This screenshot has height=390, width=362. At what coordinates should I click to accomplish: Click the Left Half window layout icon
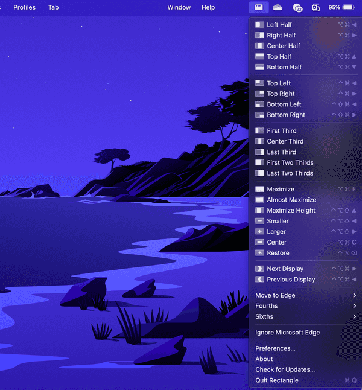tap(260, 25)
